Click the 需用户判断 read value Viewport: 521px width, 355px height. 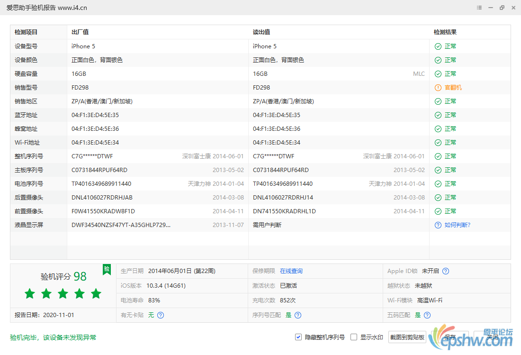point(267,225)
